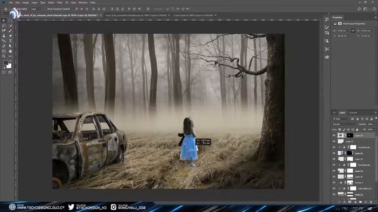Screen dimensions: 378x212
Task: Open the search magnifier in top right
Action: pos(359,9)
